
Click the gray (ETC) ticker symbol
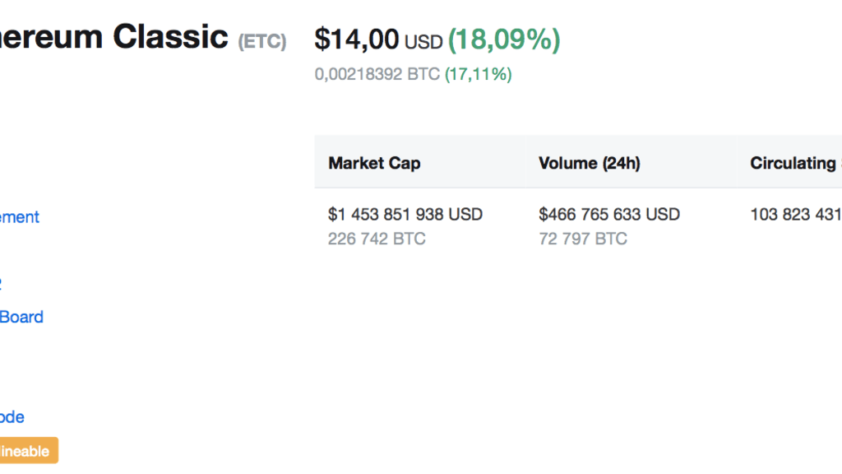[261, 41]
